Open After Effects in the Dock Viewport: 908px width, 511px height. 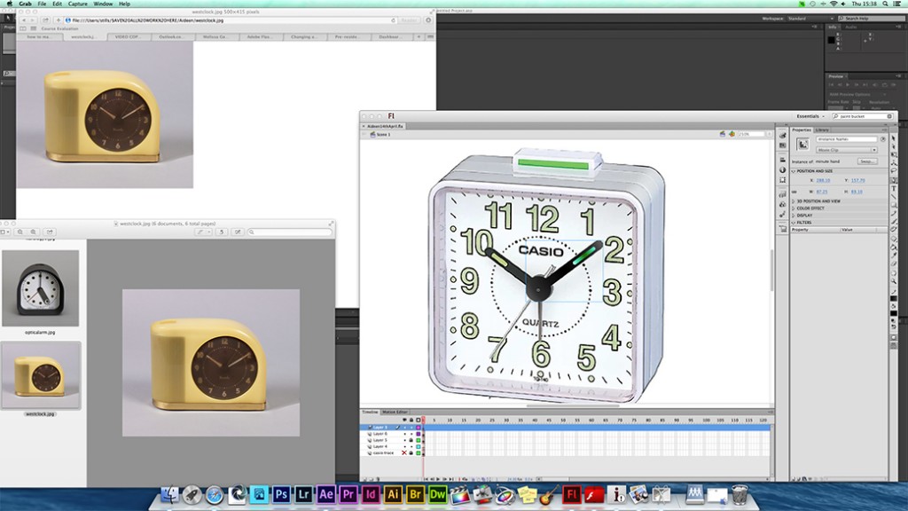326,494
